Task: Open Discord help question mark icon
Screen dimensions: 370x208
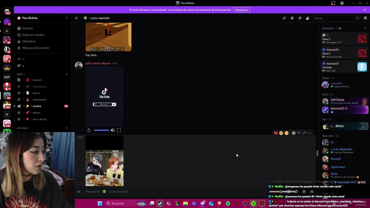Action: coord(342,3)
